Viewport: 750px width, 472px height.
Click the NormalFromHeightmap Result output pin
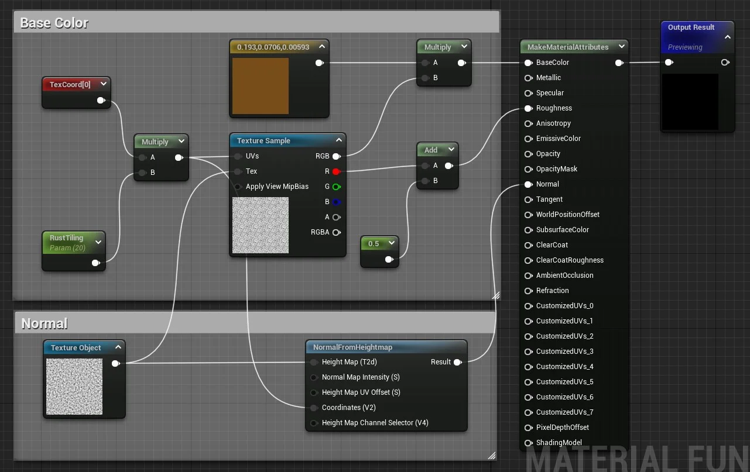tap(457, 362)
